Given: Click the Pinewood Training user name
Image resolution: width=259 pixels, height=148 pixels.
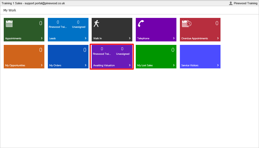Looking at the screenshot, I should coord(245,3).
